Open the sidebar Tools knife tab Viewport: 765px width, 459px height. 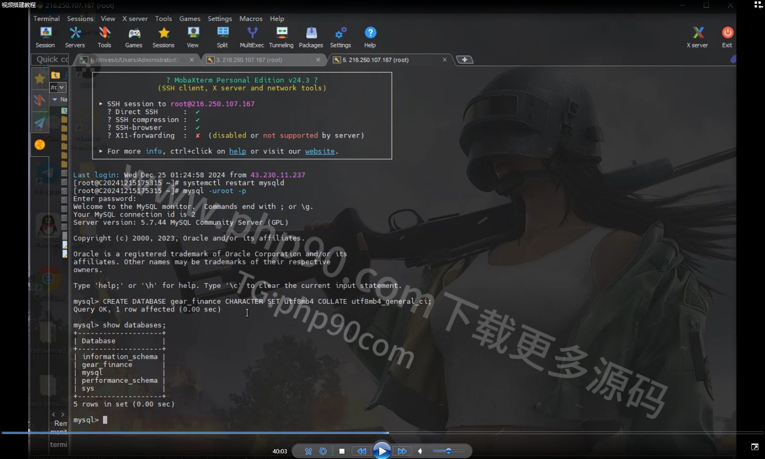click(40, 100)
